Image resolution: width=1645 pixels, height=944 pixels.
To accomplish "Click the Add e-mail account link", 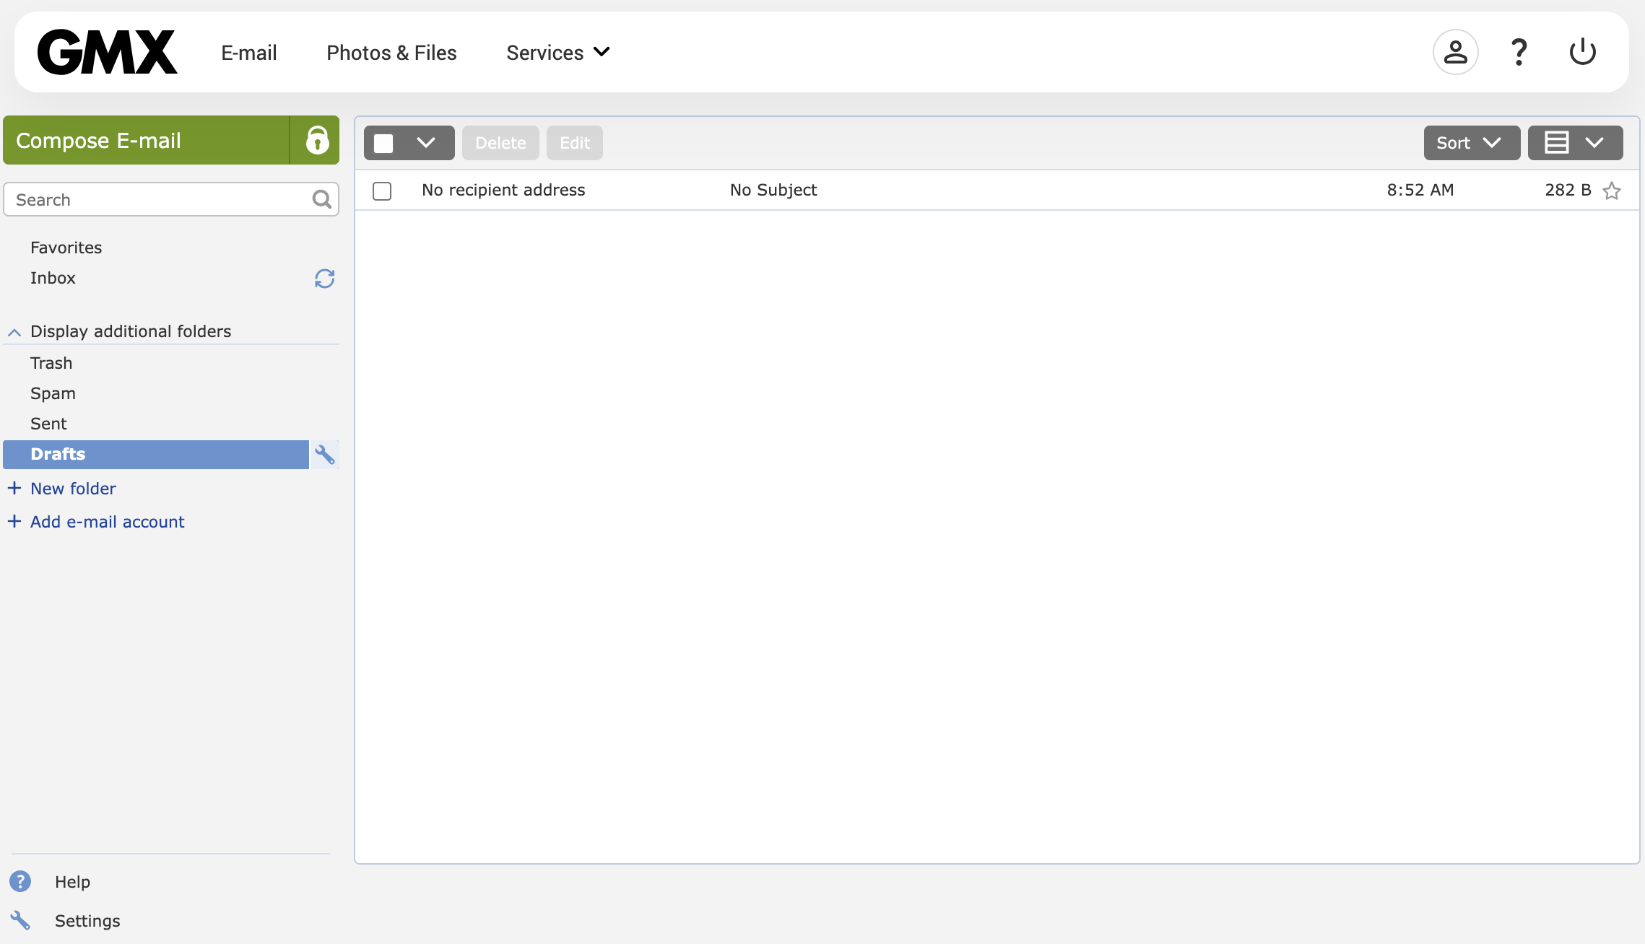I will 107,521.
